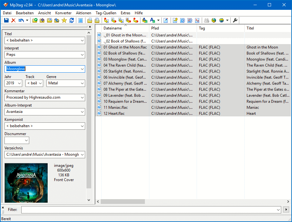Click the first converter icon after the clipboard icons
Screen dimensions: 292x222
[x=106, y=20]
